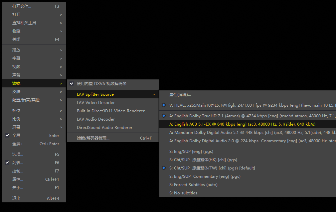Choose Cht/SUP 原盘繁体(HK) subtitle
Viewport: 336px width, 212px height.
pyautogui.click(x=248, y=160)
